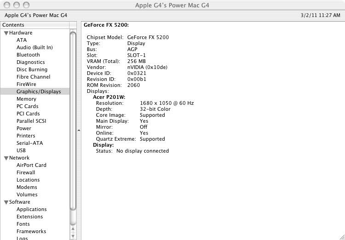This screenshot has width=345, height=240.
Task: Select Serial-ATA entry
Action: tap(30, 143)
